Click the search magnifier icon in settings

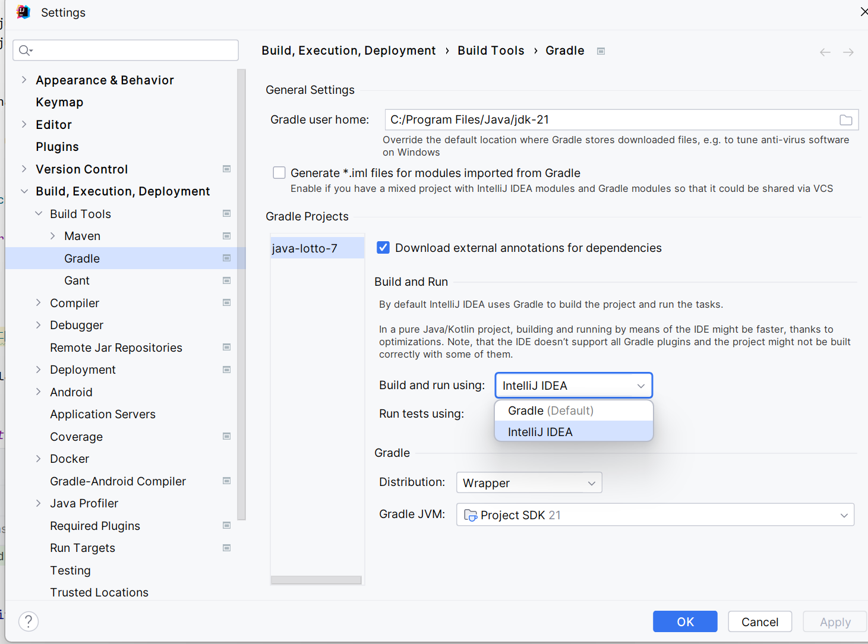(x=25, y=50)
